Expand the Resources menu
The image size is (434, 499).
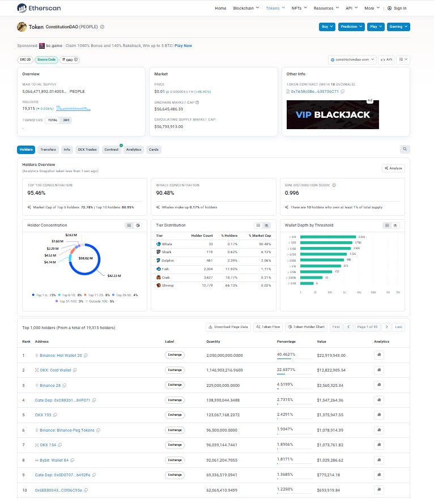326,8
